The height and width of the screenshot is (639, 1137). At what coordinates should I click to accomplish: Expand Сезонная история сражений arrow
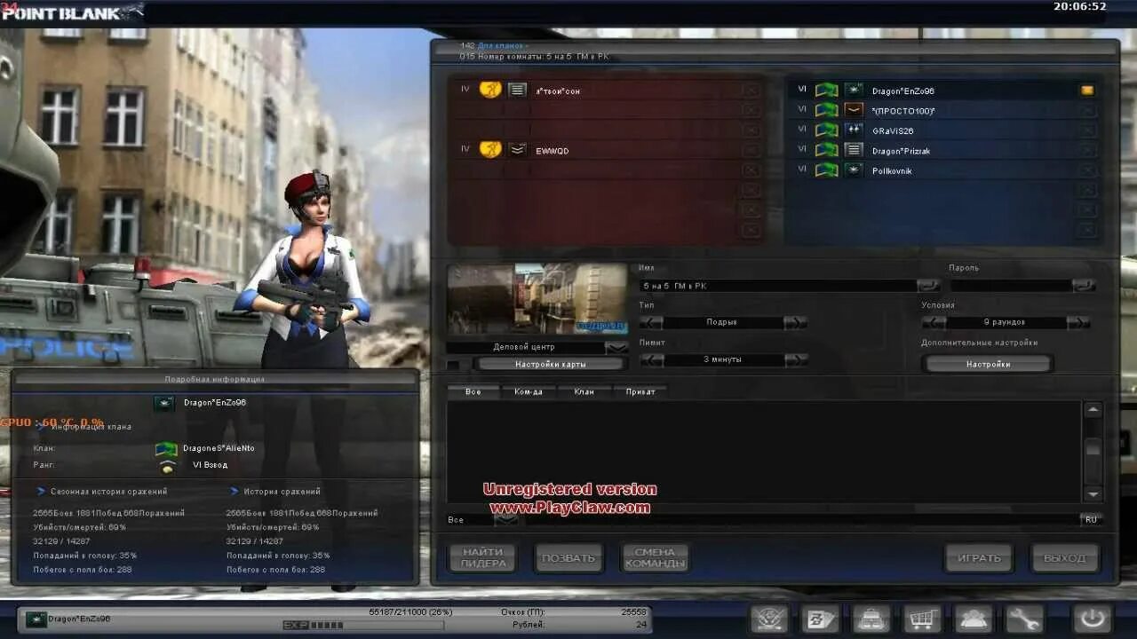pyautogui.click(x=41, y=491)
